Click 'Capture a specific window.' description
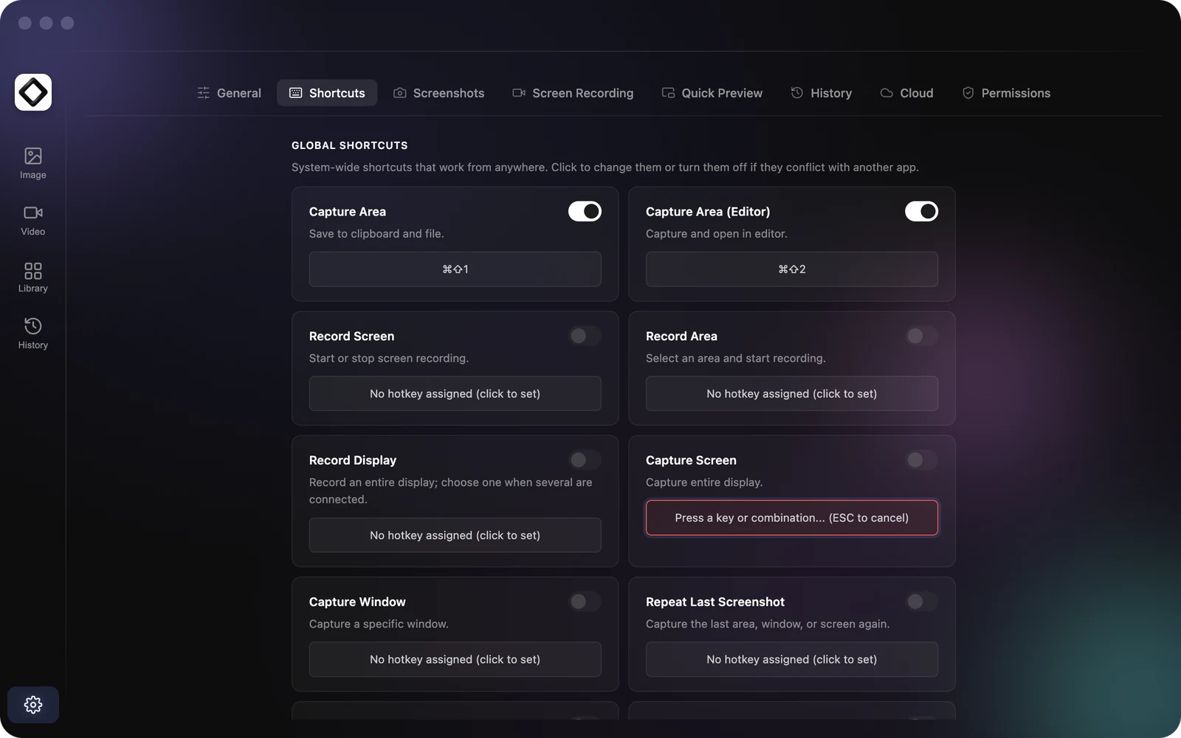 point(379,624)
